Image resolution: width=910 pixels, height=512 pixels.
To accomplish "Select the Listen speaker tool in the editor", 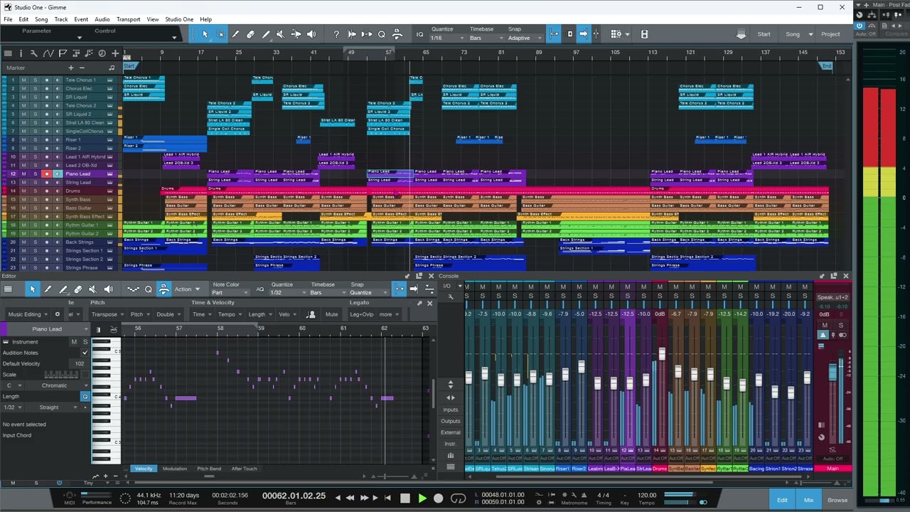I will (x=109, y=289).
